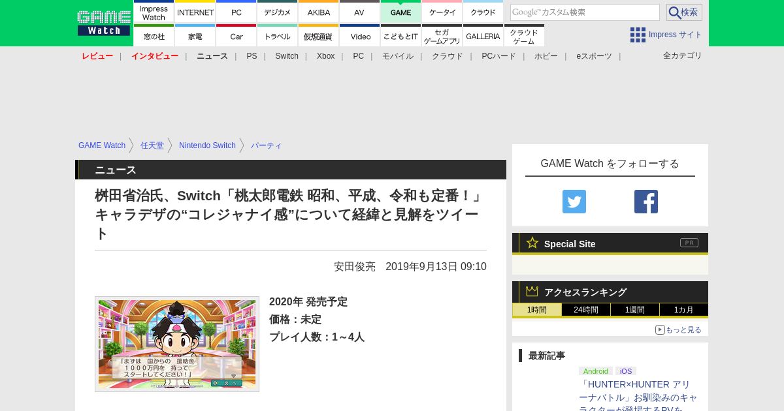The height and width of the screenshot is (411, 784).
Task: Open the もっと見る arrow link
Action: click(678, 330)
